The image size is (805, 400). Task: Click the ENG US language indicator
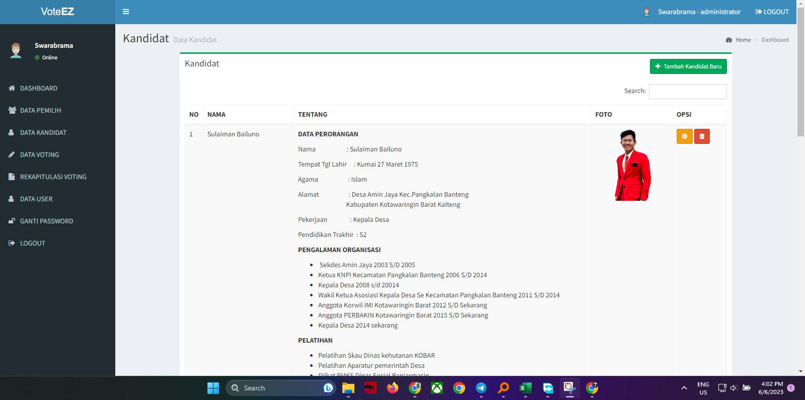tap(703, 388)
